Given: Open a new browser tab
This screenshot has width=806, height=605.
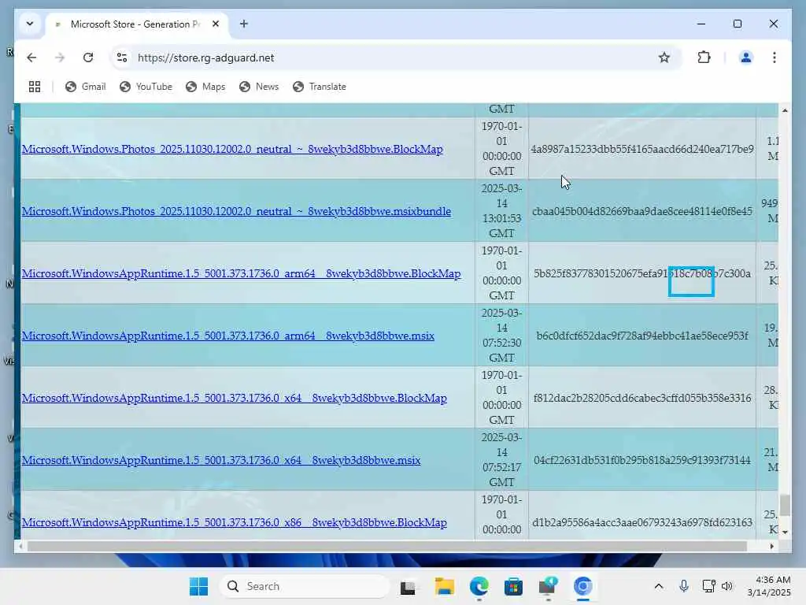Looking at the screenshot, I should click(x=244, y=24).
